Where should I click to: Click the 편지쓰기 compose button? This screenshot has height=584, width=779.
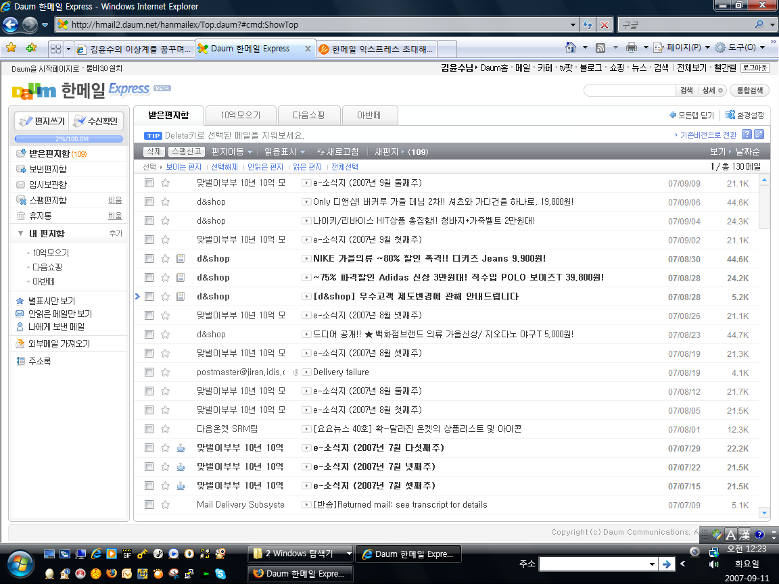(42, 121)
